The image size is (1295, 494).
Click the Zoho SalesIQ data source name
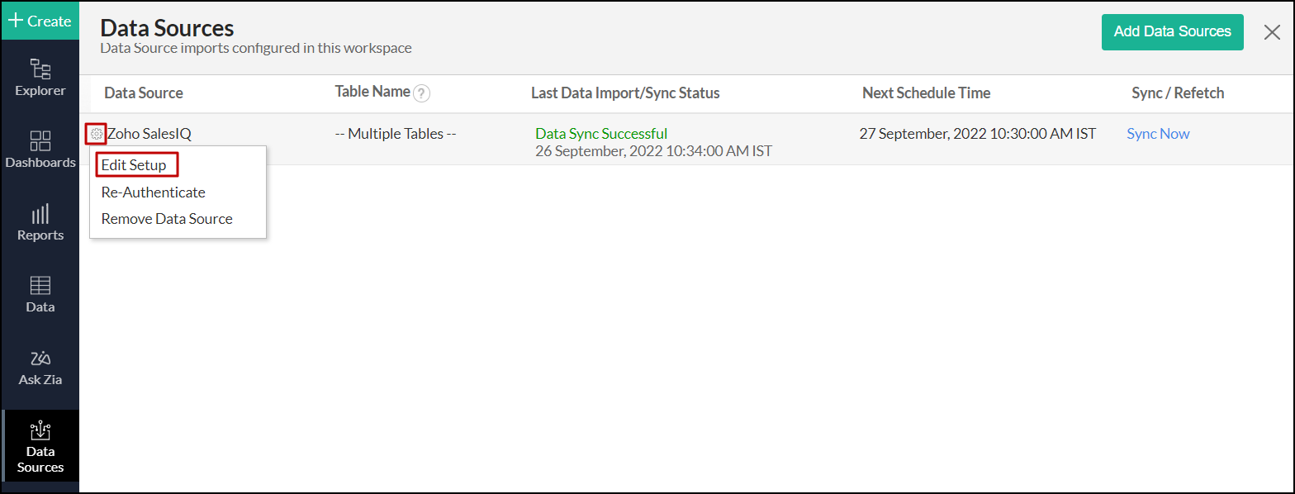149,134
